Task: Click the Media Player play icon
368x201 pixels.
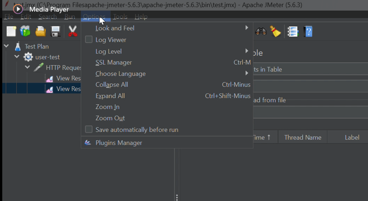Action: 18,9
